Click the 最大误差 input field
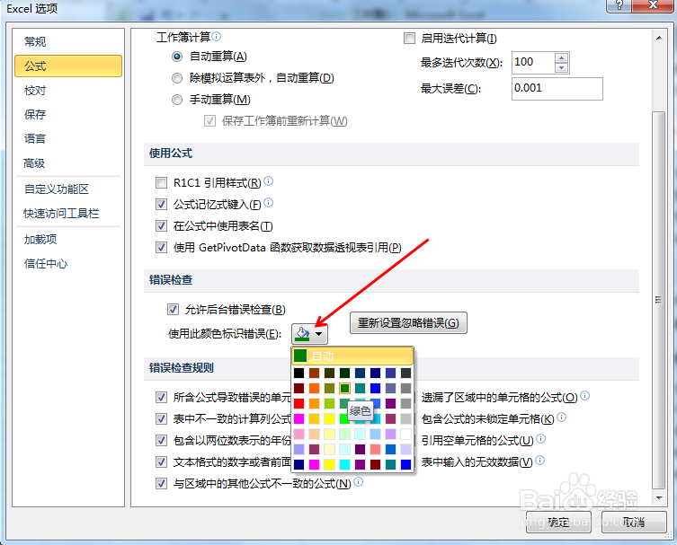677x545 pixels. pyautogui.click(x=557, y=89)
